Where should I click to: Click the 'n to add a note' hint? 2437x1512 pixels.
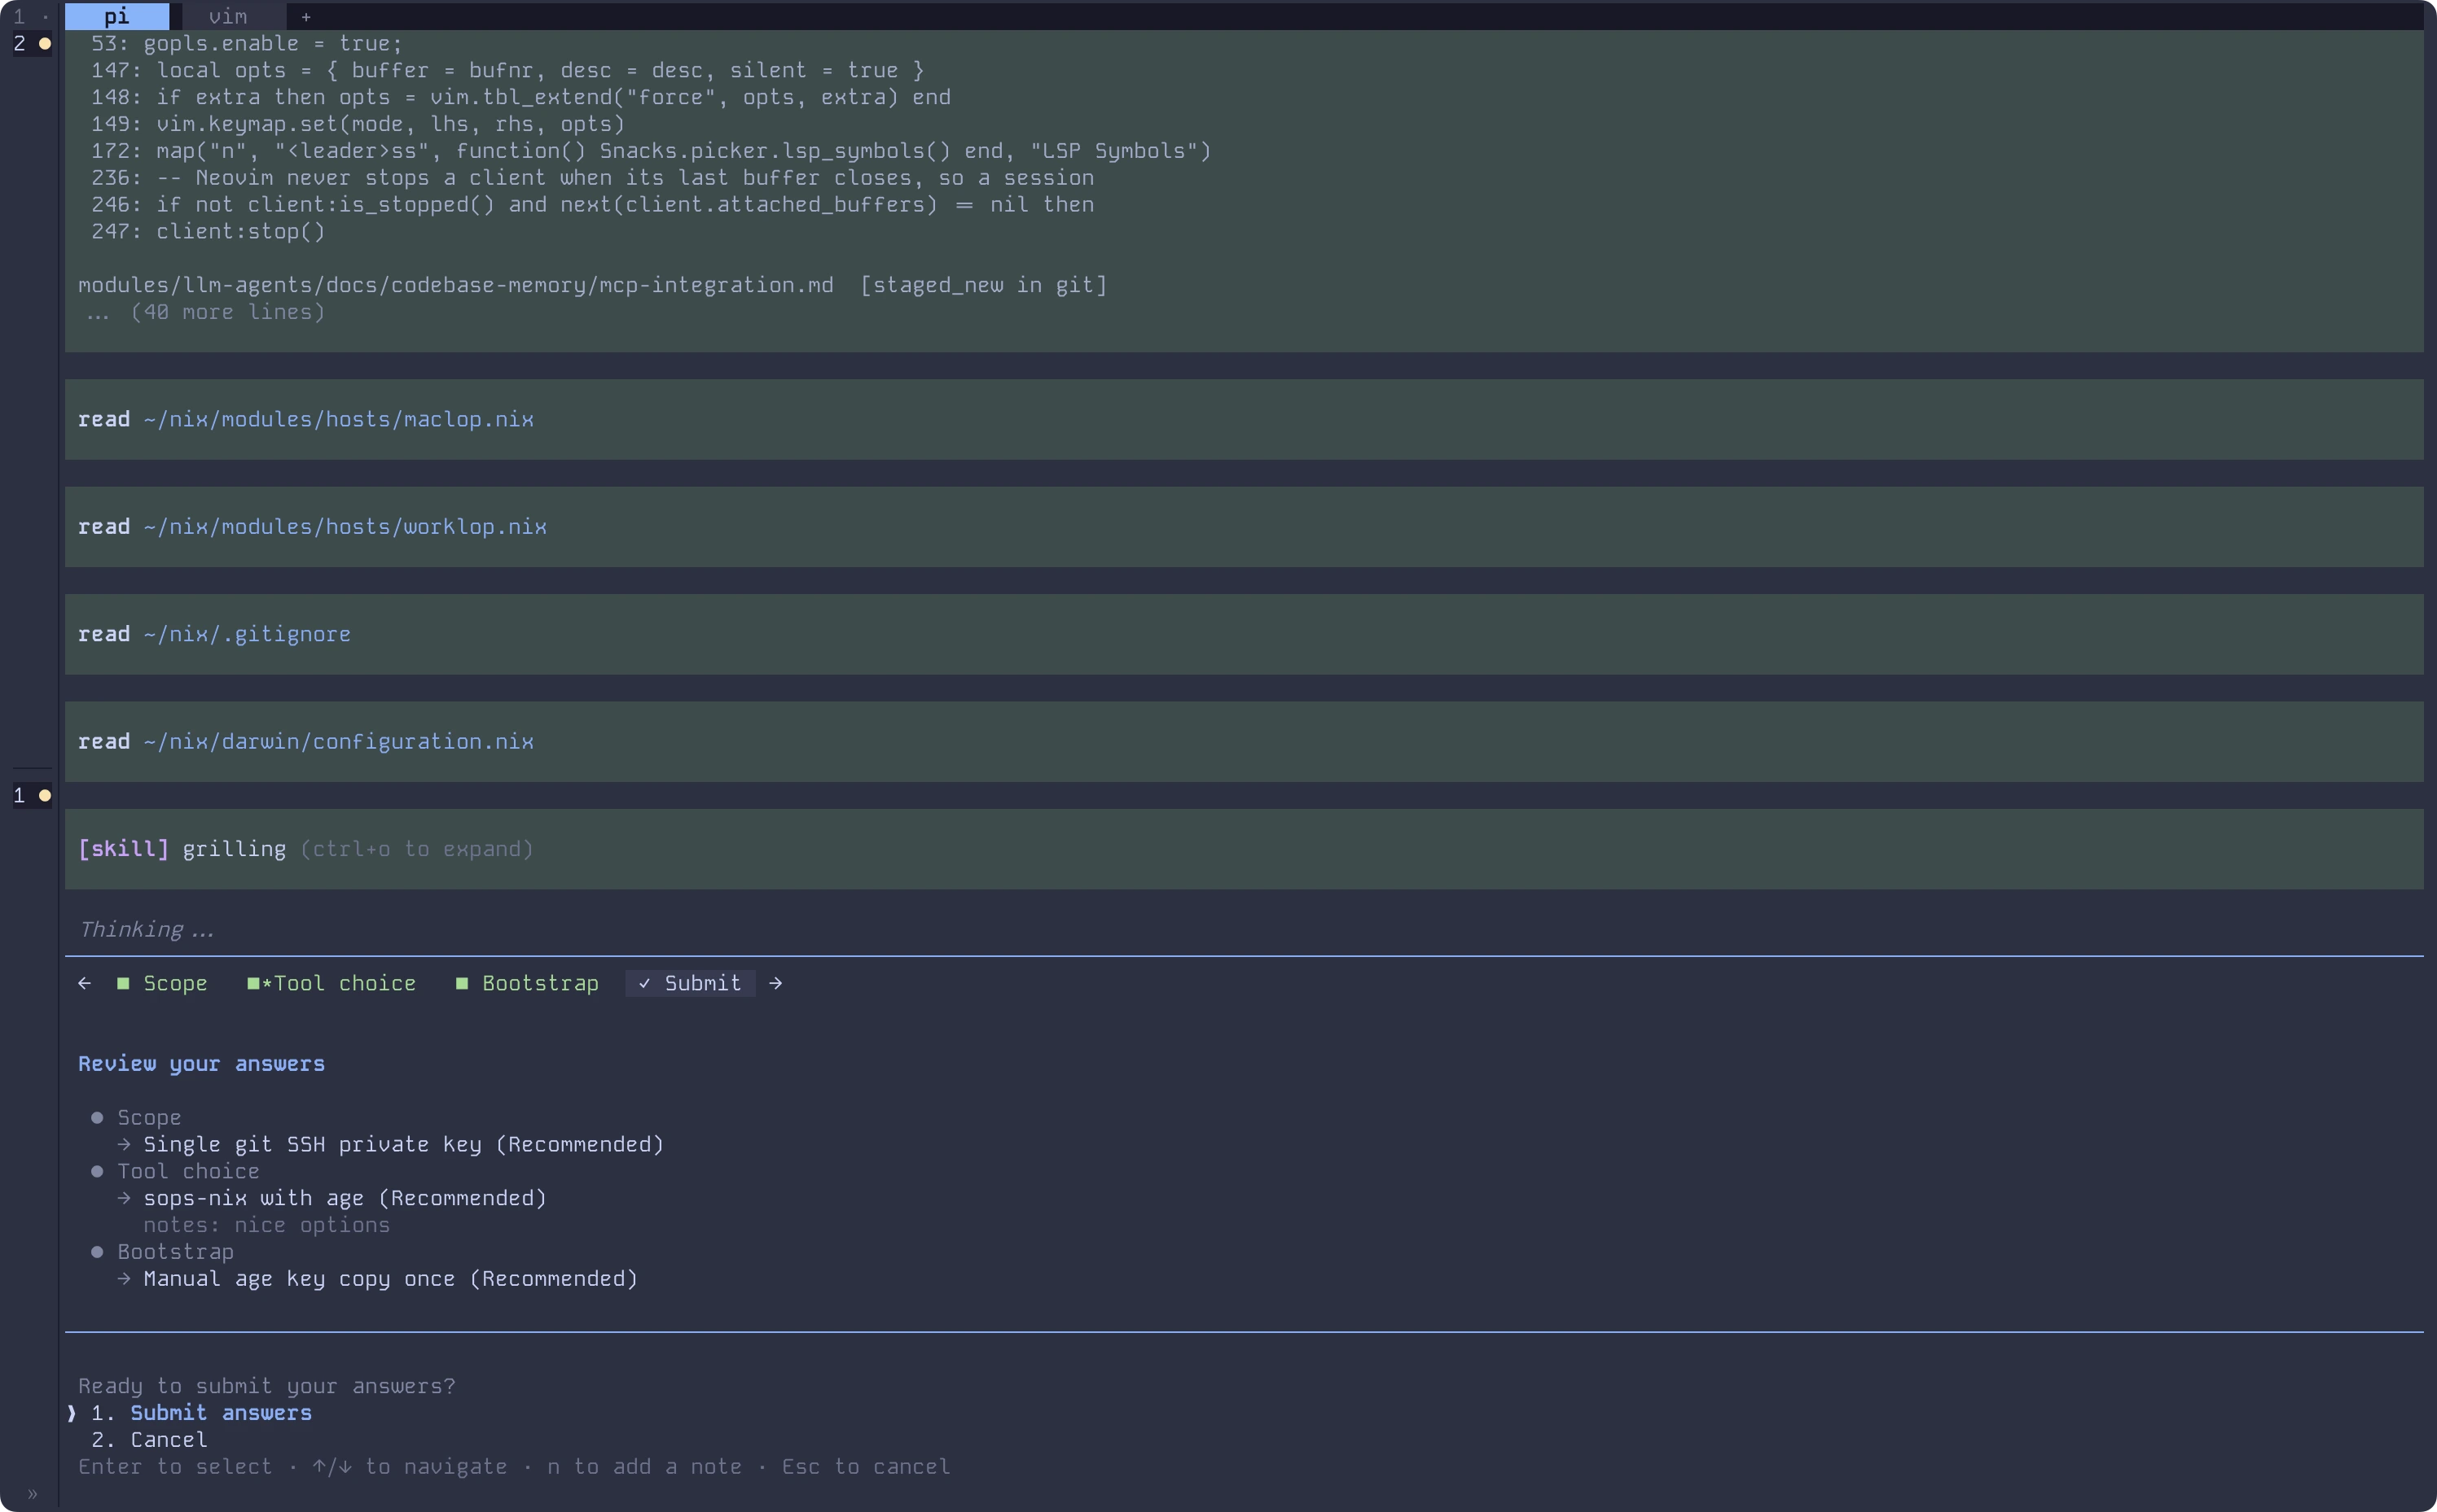click(x=644, y=1466)
